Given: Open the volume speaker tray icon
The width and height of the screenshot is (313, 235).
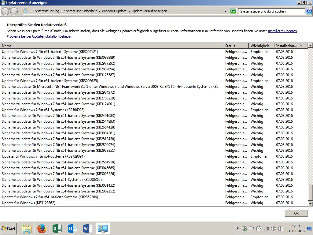Looking at the screenshot, I should coord(274,228).
